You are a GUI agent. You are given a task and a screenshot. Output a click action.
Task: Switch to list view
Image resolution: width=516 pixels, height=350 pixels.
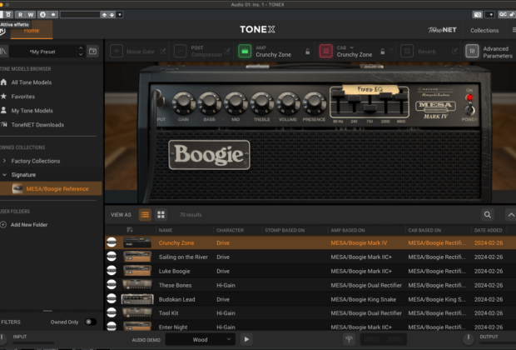pyautogui.click(x=145, y=215)
